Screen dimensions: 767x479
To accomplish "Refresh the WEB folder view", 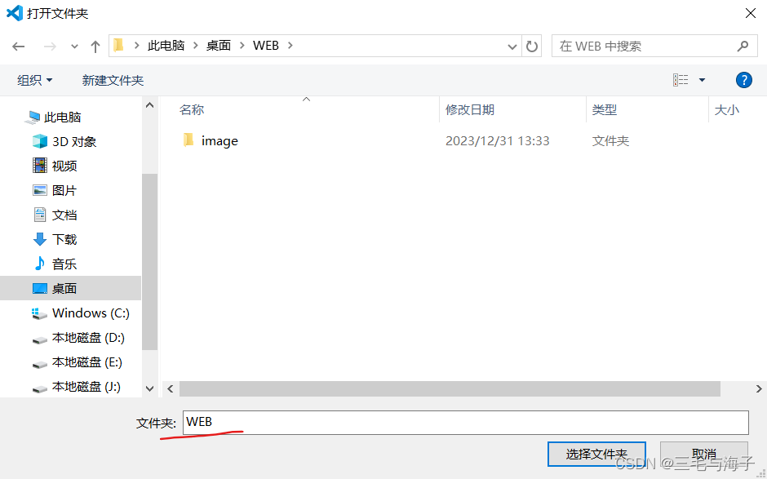I will point(532,47).
